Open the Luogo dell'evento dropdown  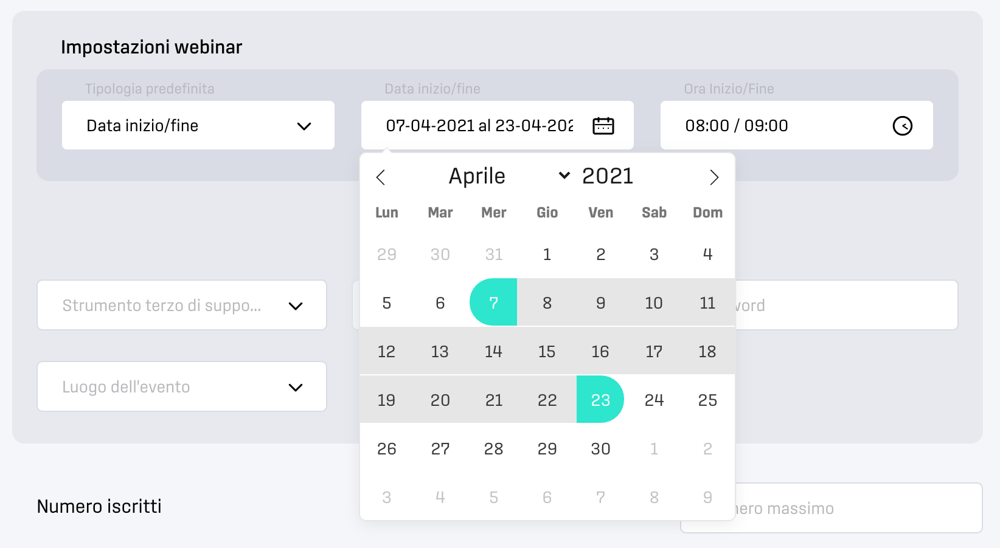182,386
